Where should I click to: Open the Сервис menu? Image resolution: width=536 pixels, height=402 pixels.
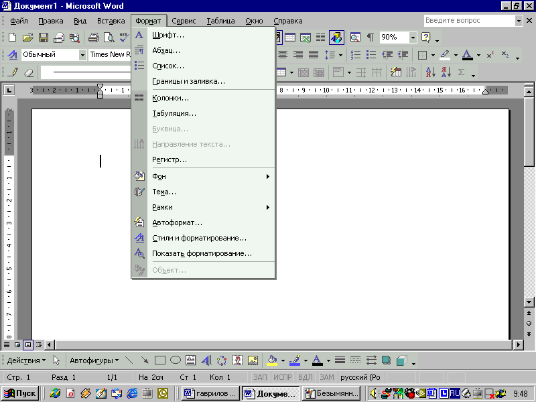click(184, 21)
